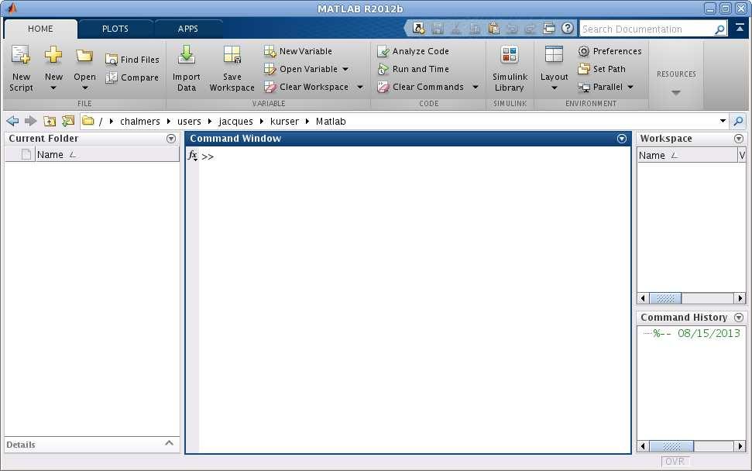The height and width of the screenshot is (471, 752).
Task: Click the Command Window prompt line
Action: [415, 156]
